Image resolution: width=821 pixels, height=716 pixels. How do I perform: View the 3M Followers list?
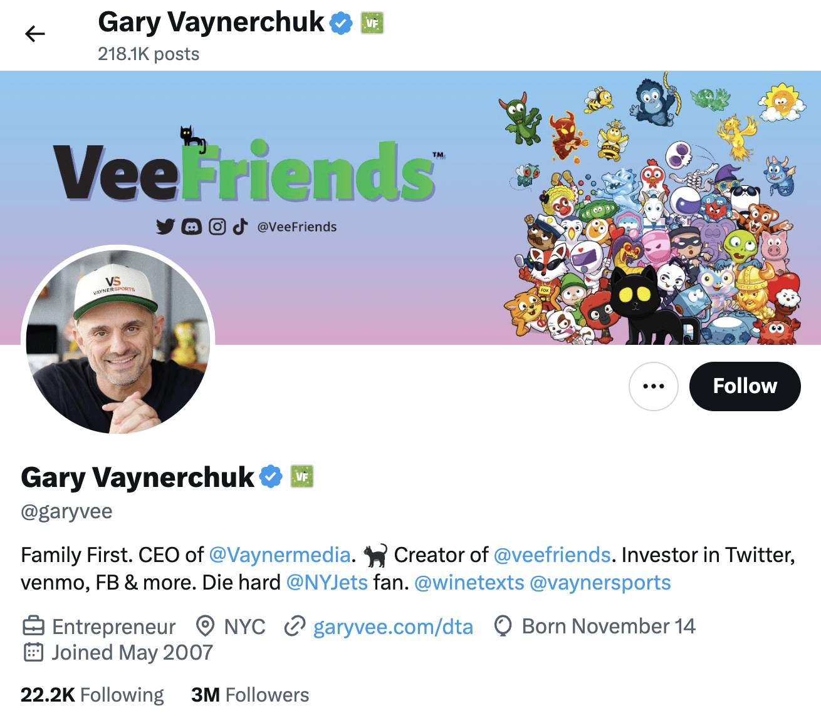tap(249, 694)
